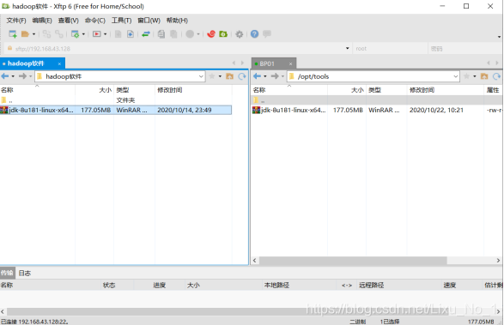The height and width of the screenshot is (325, 504).
Task: Click the remote pane horizontal scrollbar
Action: point(353,260)
